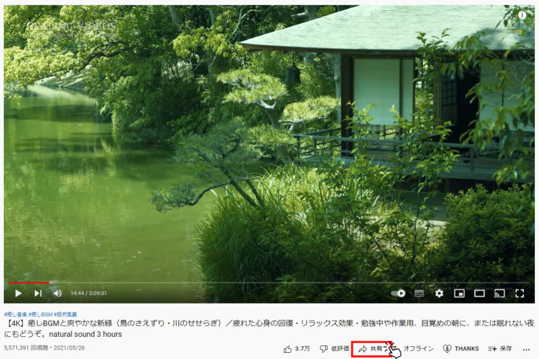Enable theater mode view

coord(480,293)
